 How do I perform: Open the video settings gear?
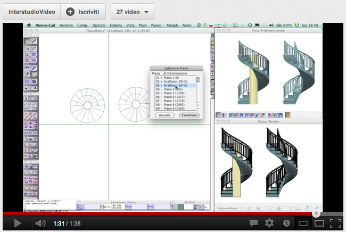[269, 223]
